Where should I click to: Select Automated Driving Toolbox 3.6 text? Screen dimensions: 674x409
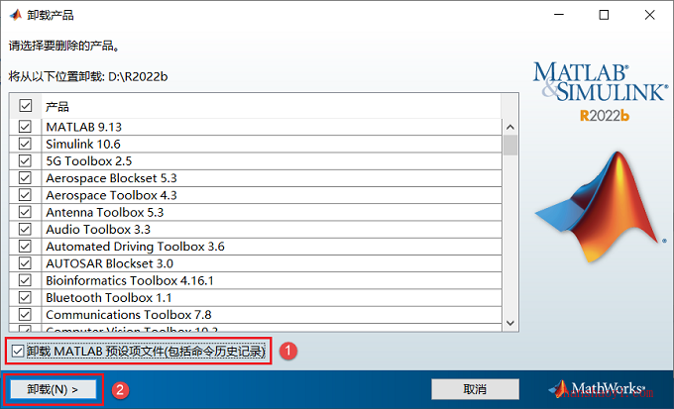pos(136,247)
